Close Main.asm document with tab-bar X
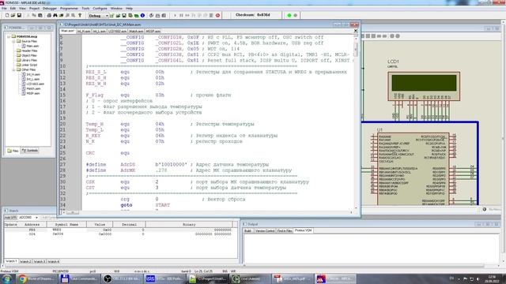 (356, 32)
